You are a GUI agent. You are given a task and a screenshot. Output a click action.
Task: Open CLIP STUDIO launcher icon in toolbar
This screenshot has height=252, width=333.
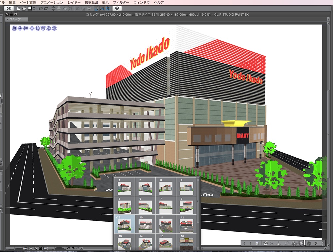[x=9, y=9]
